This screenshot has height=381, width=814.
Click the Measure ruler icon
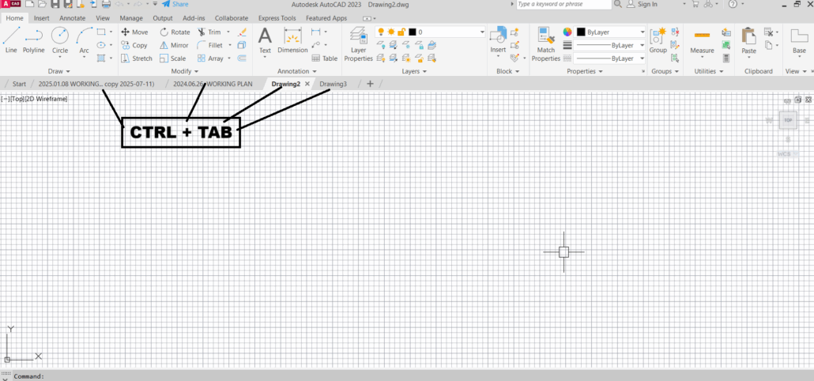coord(702,40)
